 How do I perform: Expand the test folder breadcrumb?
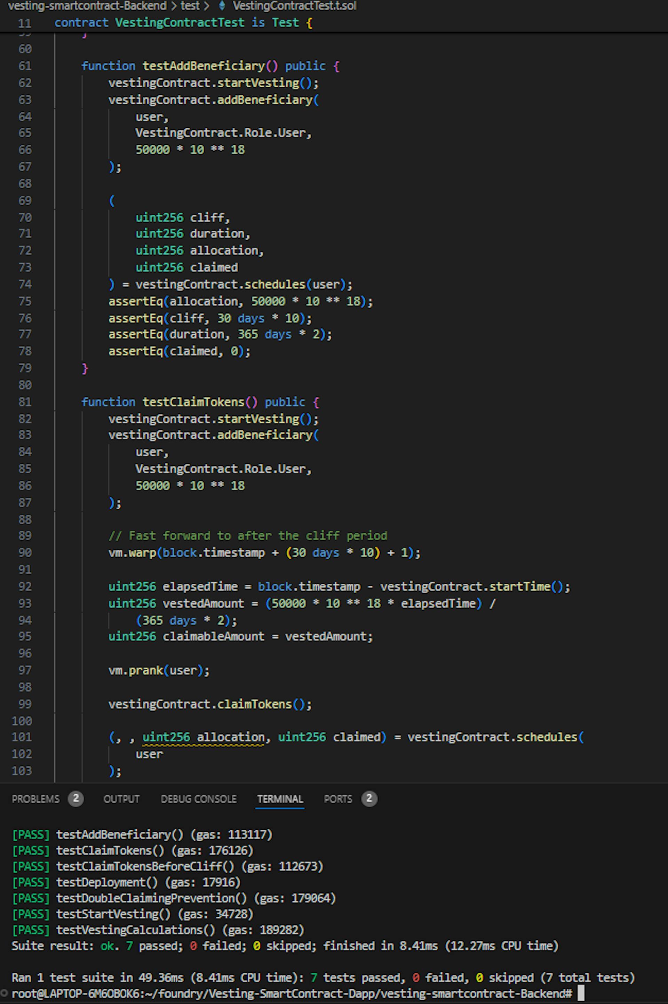(x=190, y=6)
